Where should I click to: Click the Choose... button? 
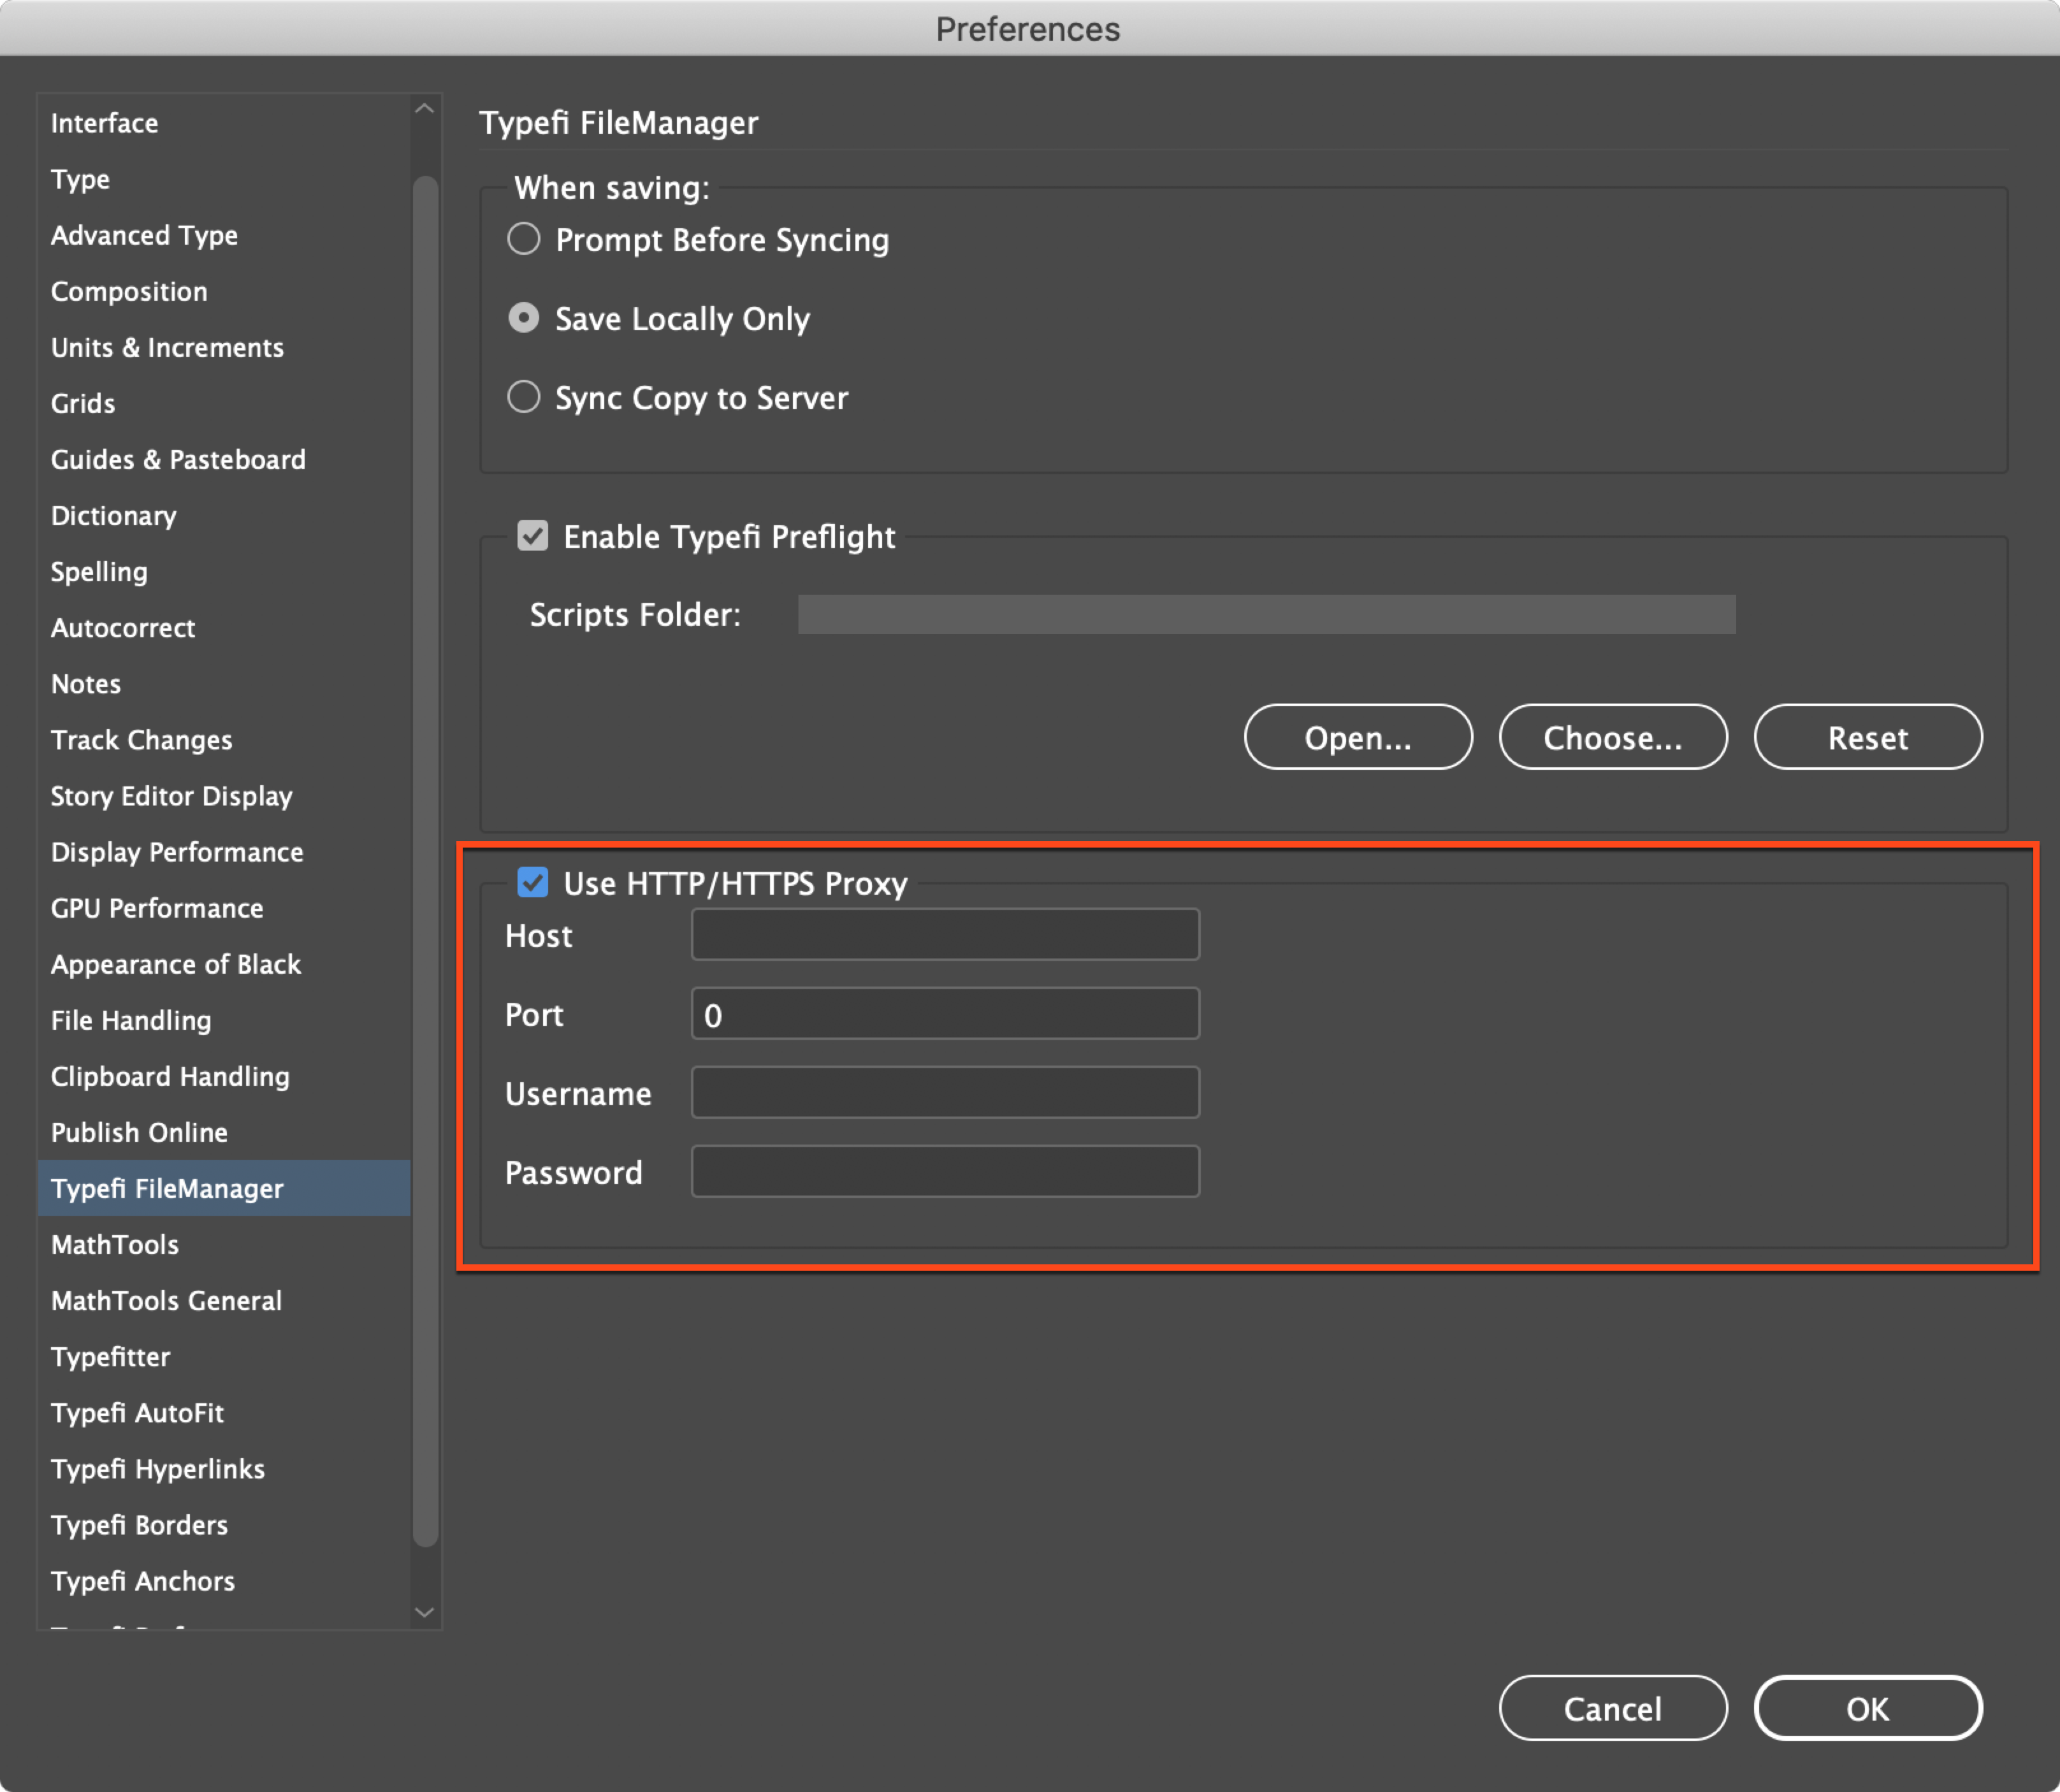[x=1613, y=737]
